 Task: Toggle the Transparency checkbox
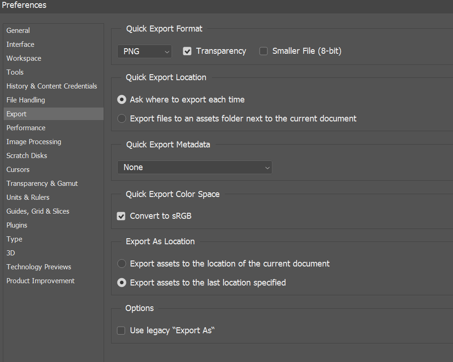pyautogui.click(x=187, y=51)
